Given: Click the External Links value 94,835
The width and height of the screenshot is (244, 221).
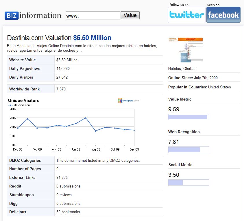Looking at the screenshot, I should (x=62, y=177).
